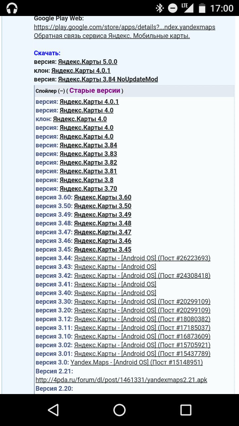The height and width of the screenshot is (426, 239).
Task: Open the версия 3.41 Android OS link
Action: tap(115, 284)
